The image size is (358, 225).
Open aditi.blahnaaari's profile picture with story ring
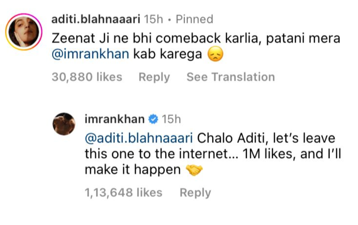tap(24, 32)
